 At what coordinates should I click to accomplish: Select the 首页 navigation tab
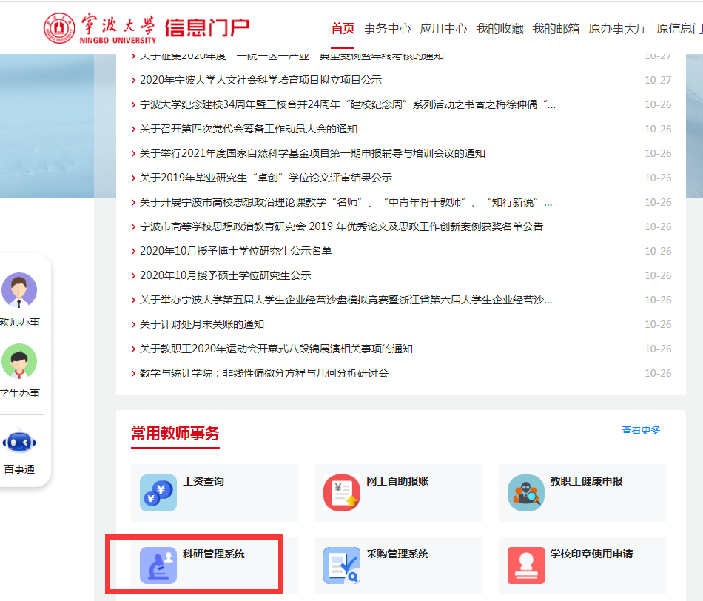(343, 29)
